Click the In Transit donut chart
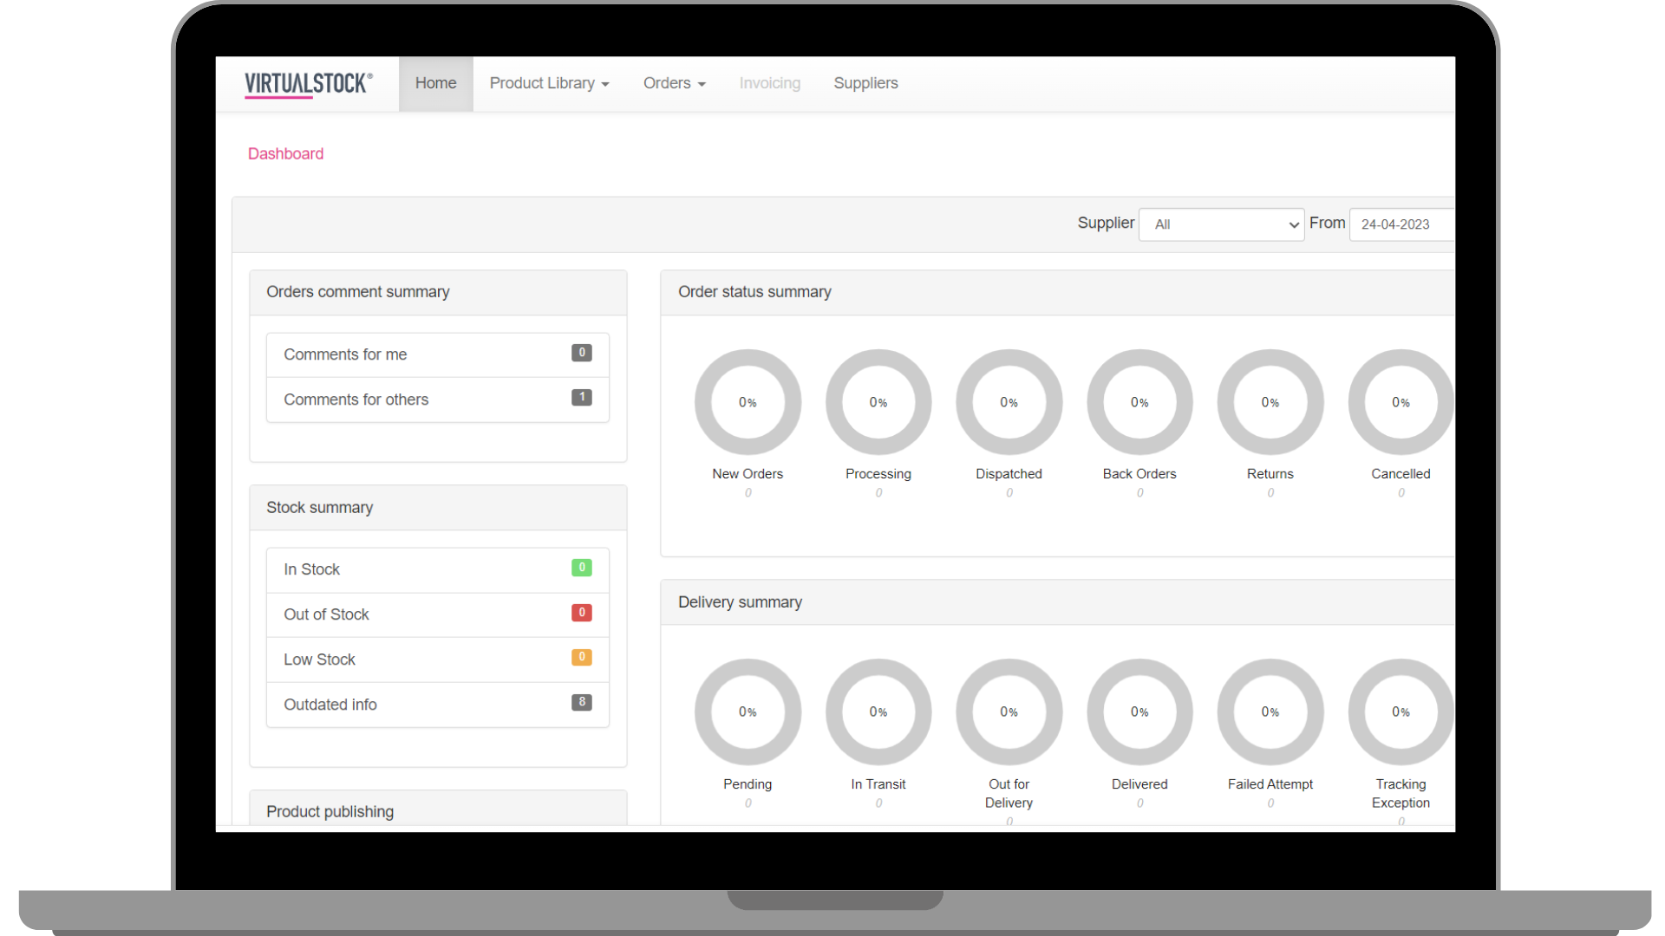 pos(878,712)
